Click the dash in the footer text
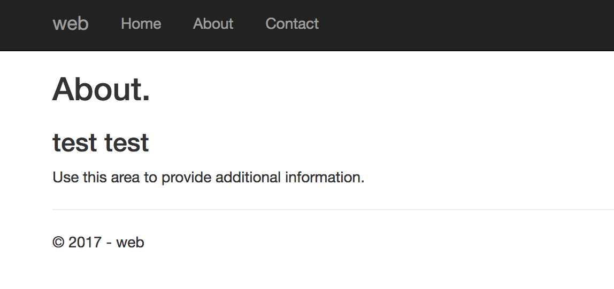The width and height of the screenshot is (614, 289). (109, 243)
